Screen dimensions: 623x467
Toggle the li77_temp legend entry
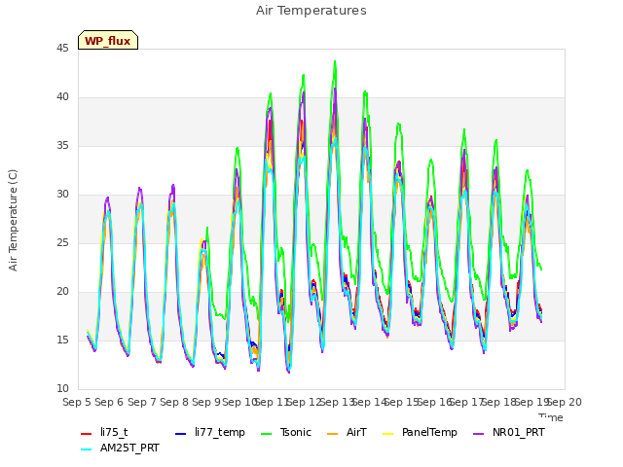210,432
